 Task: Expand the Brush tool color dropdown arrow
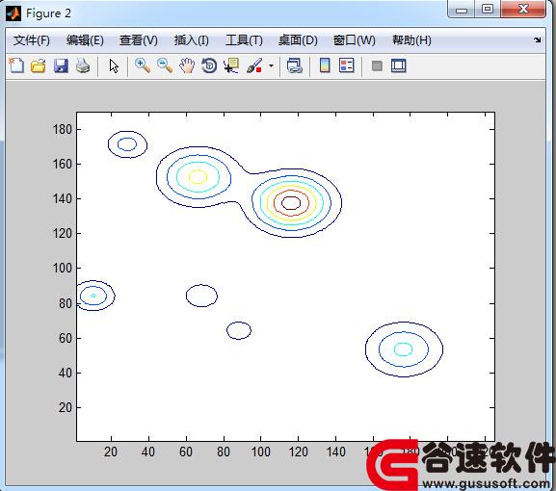coord(272,65)
